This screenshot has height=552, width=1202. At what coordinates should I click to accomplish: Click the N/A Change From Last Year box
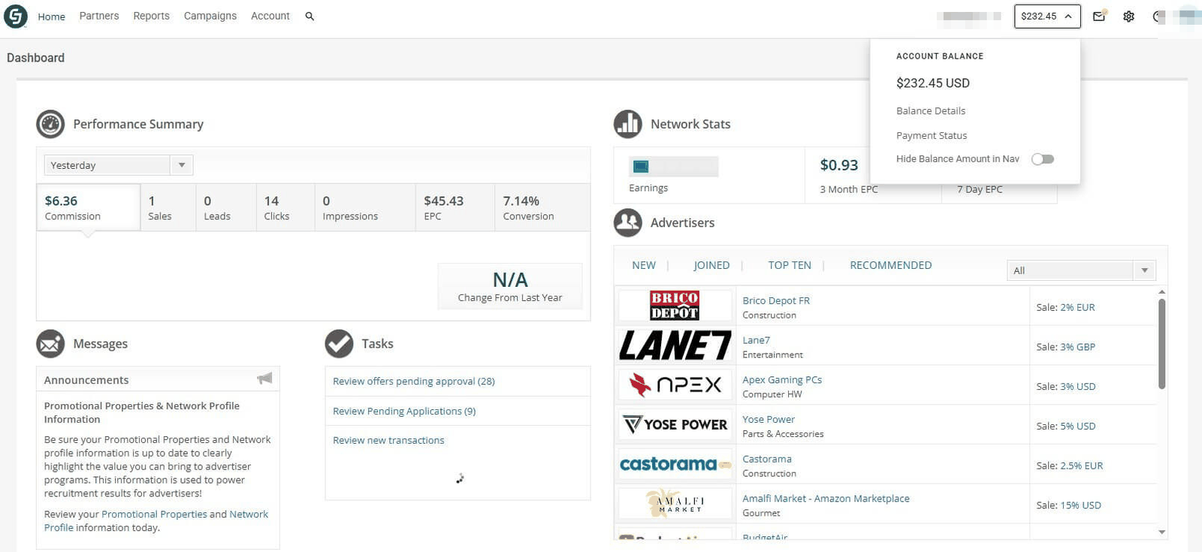510,286
